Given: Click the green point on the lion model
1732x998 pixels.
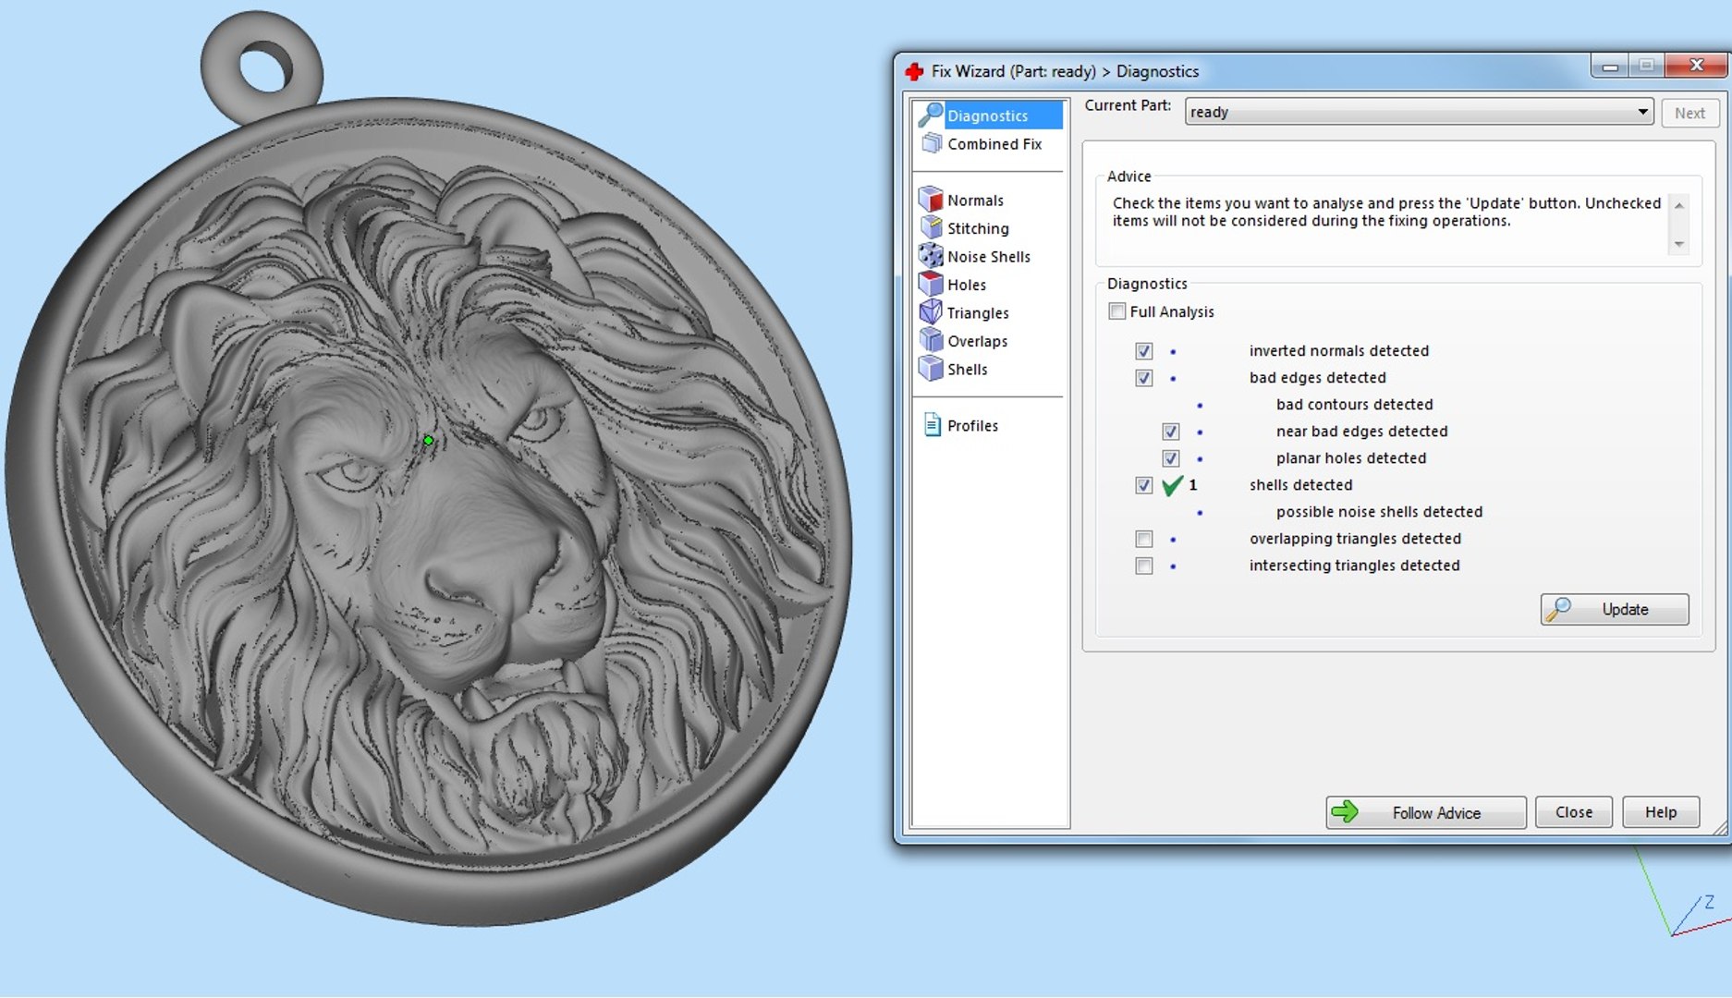Looking at the screenshot, I should (x=428, y=441).
